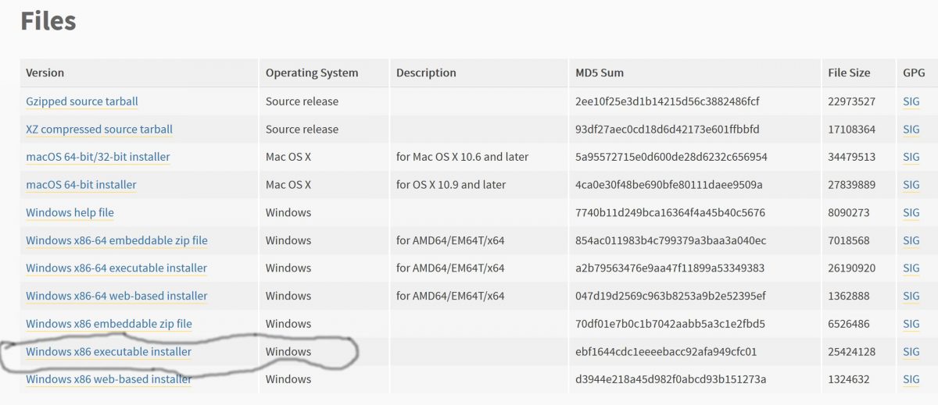
Task: Click SIG link for XZ compressed tarball
Action: point(911,130)
